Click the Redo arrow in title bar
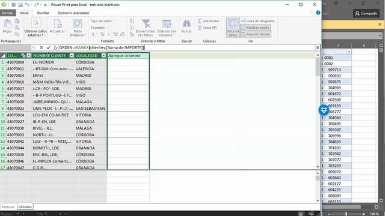This screenshot has height=216, width=385. [36, 5]
